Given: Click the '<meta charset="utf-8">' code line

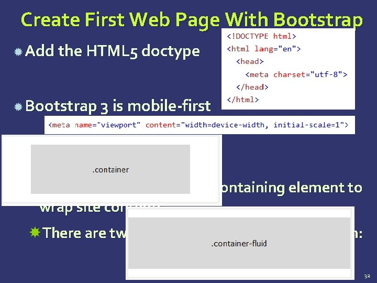Looking at the screenshot, I should (x=296, y=74).
